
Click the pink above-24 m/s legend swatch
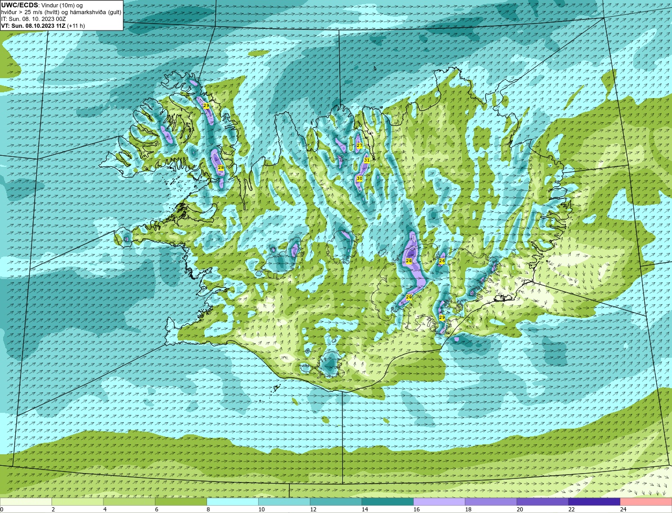coord(646,502)
